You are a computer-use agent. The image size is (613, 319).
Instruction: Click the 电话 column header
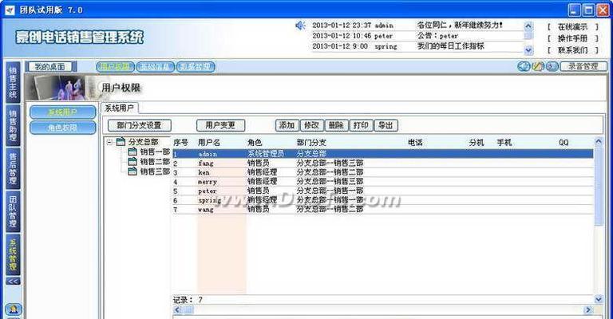[415, 143]
